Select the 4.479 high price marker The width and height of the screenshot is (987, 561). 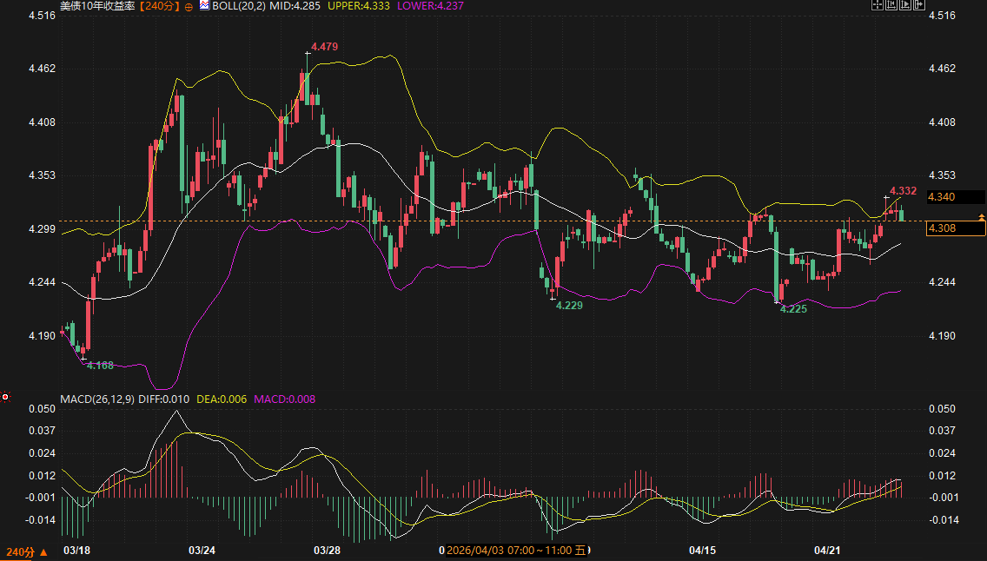[323, 46]
